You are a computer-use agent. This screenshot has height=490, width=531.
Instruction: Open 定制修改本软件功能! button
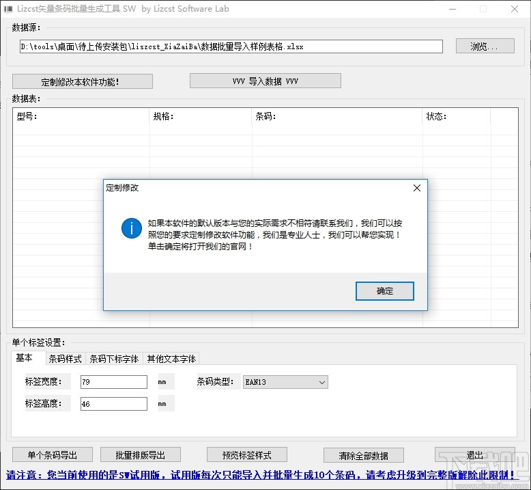point(83,81)
